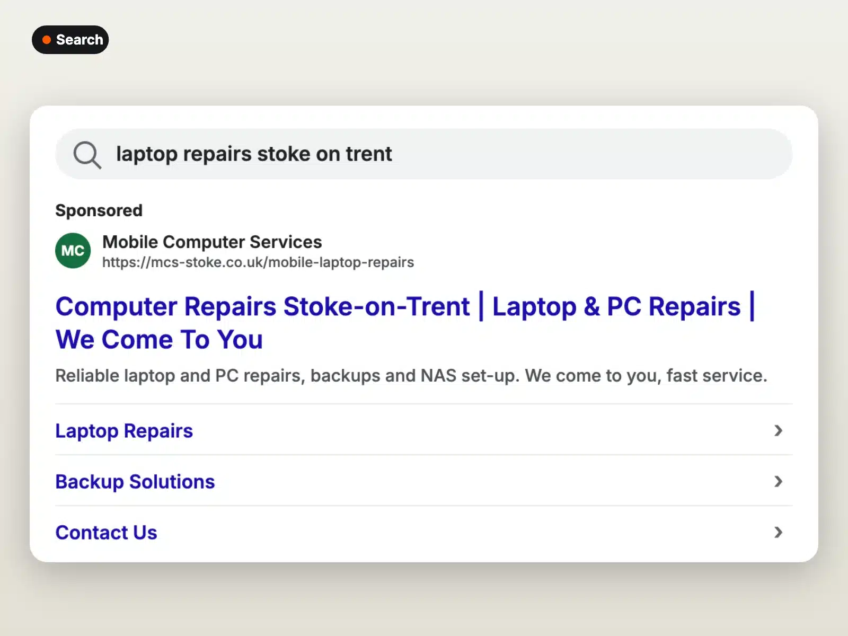Click the Mobile Computer Services advertiser name

pos(212,242)
